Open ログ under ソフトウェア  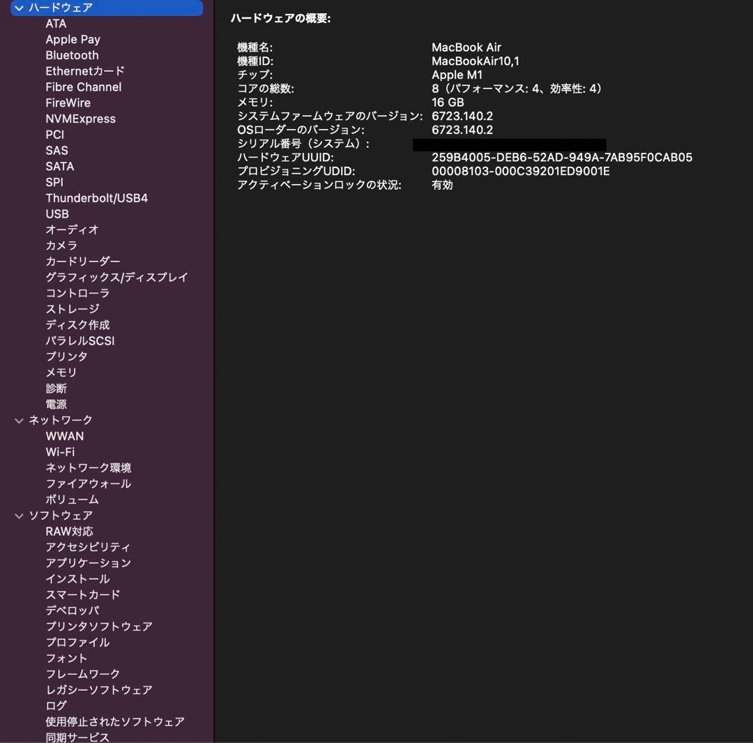tap(56, 705)
